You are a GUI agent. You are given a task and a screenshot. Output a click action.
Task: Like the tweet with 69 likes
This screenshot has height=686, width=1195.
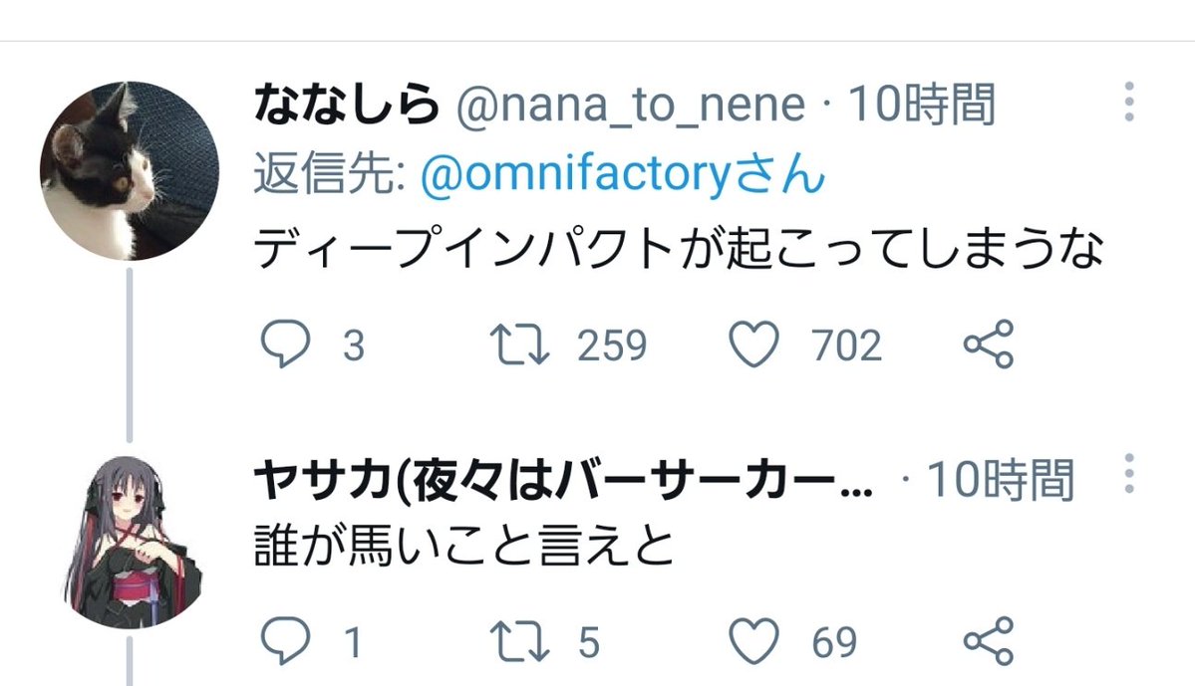[x=753, y=642]
